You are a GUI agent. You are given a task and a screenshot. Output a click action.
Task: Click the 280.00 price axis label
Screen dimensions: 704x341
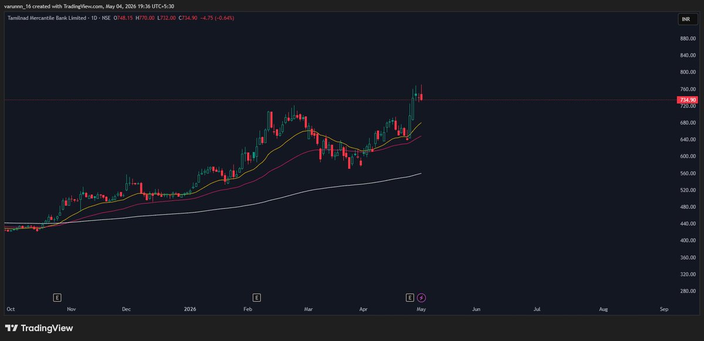[688, 292]
